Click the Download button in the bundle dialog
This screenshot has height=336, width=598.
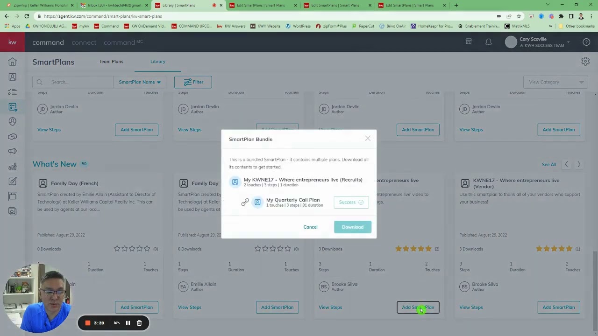[x=353, y=227]
